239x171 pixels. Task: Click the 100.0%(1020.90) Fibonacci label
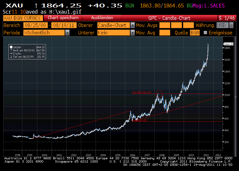pyautogui.click(x=142, y=92)
